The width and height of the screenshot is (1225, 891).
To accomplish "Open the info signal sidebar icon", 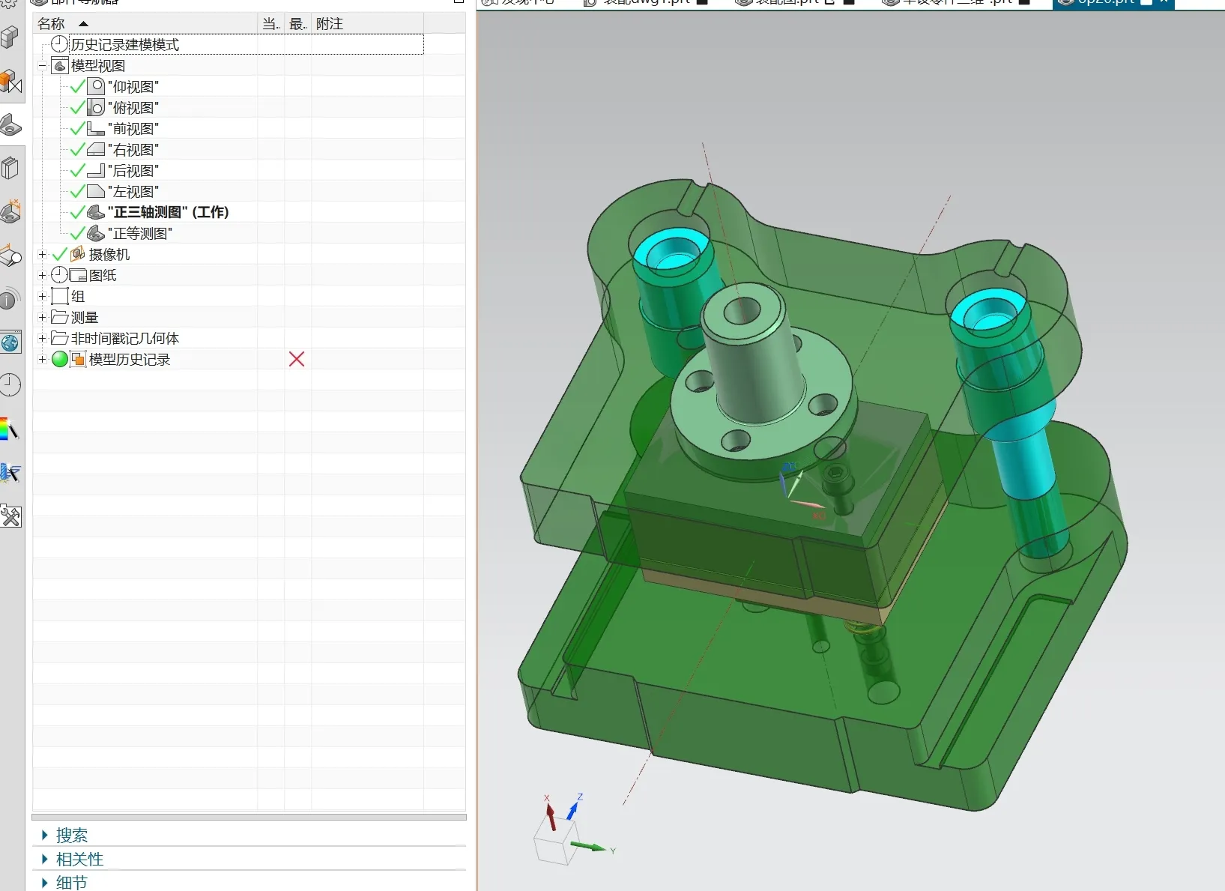I will click(x=10, y=299).
